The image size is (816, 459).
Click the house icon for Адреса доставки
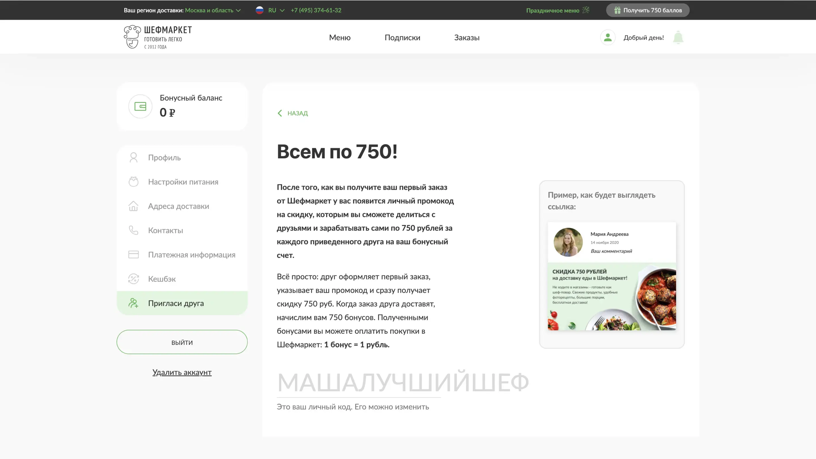(x=133, y=206)
